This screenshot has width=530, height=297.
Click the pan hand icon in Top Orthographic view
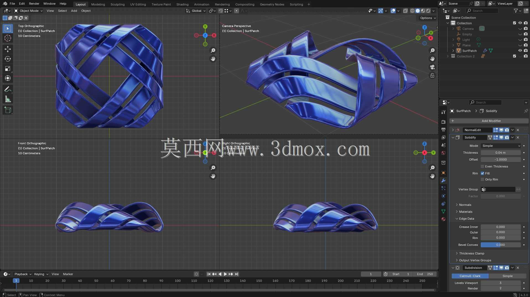(213, 59)
